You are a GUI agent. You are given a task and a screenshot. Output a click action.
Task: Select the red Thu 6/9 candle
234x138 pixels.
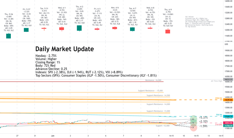point(168,31)
